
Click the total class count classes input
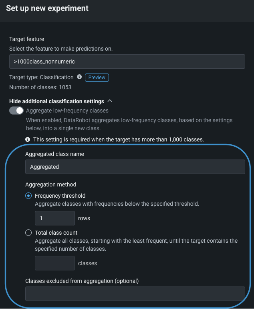pyautogui.click(x=55, y=263)
